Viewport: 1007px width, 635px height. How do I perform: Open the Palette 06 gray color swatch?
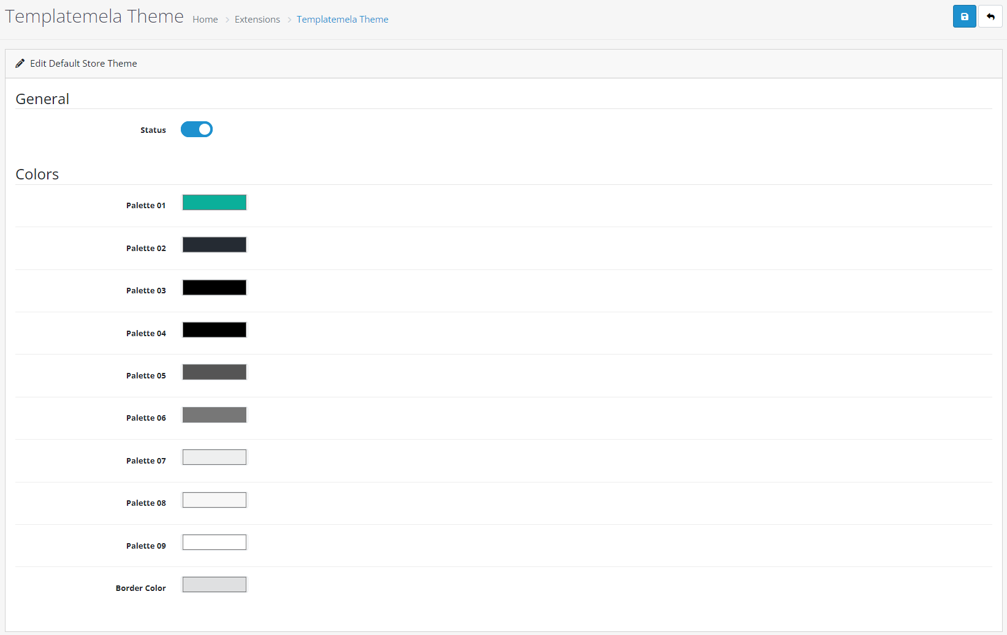pyautogui.click(x=215, y=415)
